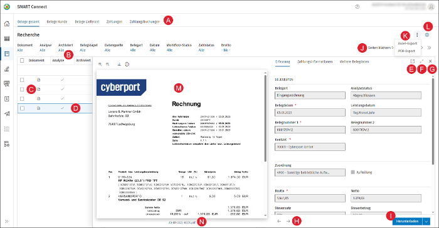
Task: Switch to Zahlungsbuchungen tab
Action: [144, 21]
